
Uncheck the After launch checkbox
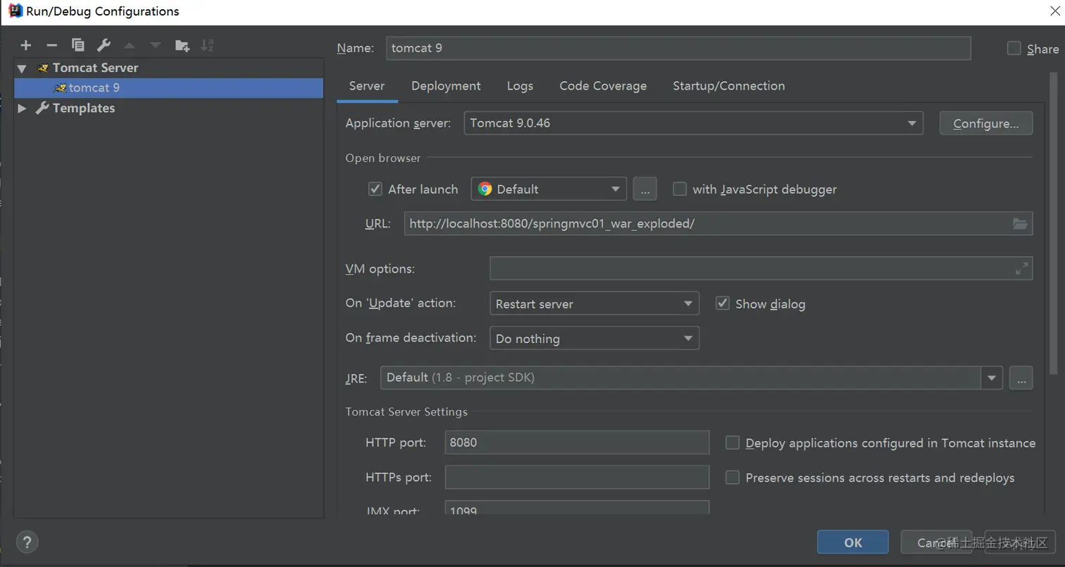(x=375, y=189)
